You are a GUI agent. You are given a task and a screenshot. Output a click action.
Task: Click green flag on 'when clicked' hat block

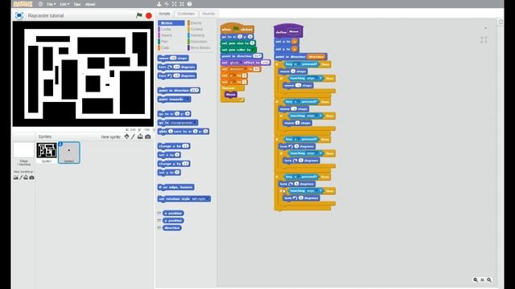click(x=236, y=29)
